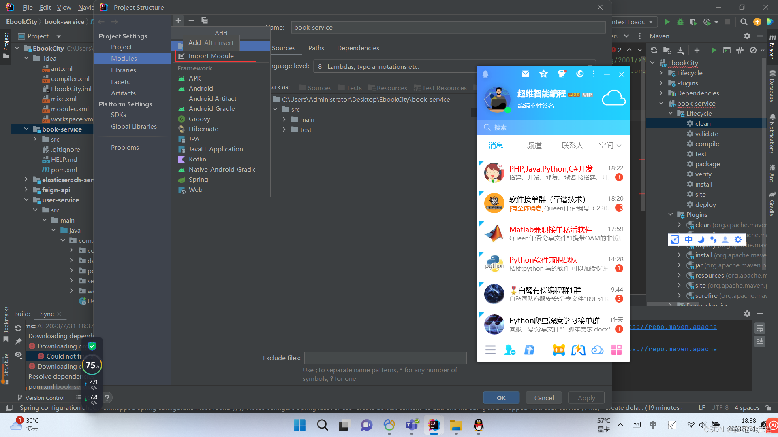The width and height of the screenshot is (778, 437).
Task: Download sources and documentation in Maven panel
Action: [681, 50]
